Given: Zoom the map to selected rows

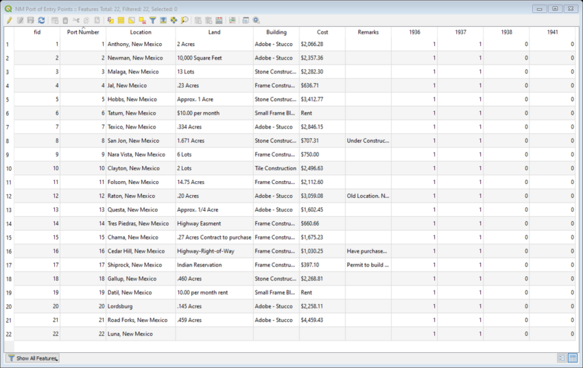Looking at the screenshot, I should (185, 21).
